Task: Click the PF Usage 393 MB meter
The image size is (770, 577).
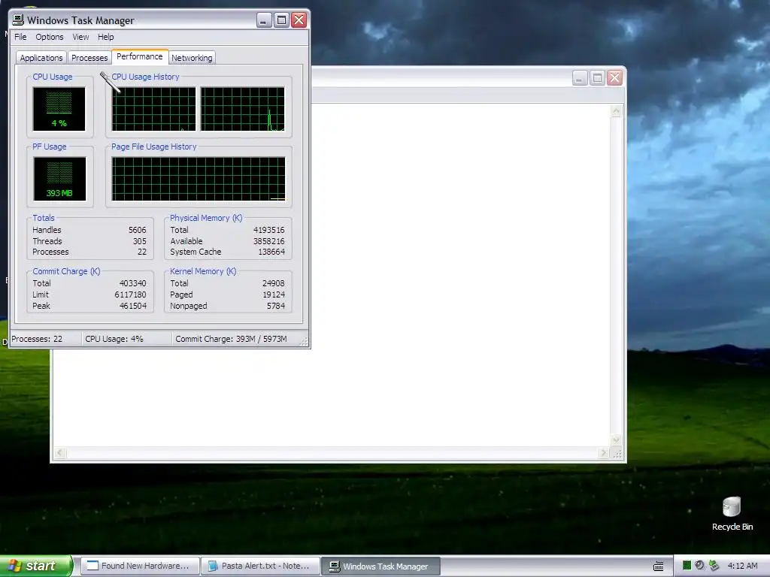Action: 59,179
